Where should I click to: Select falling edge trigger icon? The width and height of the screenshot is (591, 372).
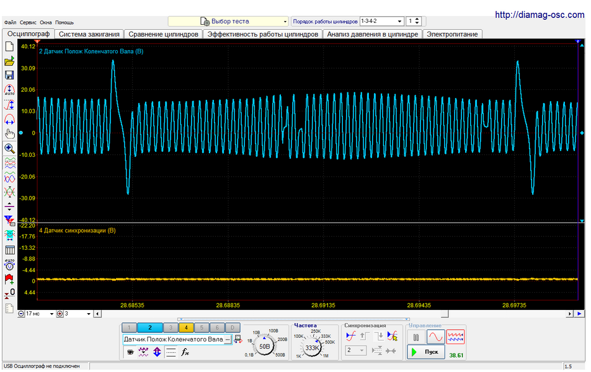(x=378, y=335)
